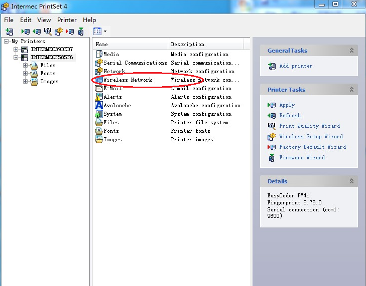Click Avalanche list icon
Screen dimensions: 366x286
99,106
